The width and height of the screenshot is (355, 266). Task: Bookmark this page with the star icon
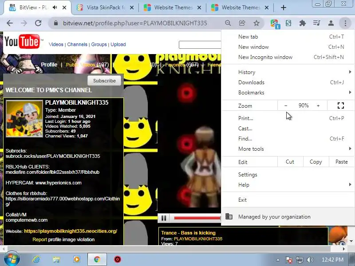pos(256,23)
